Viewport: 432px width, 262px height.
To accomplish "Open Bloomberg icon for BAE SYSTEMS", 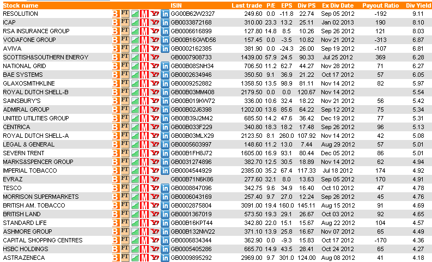I will (115, 75).
